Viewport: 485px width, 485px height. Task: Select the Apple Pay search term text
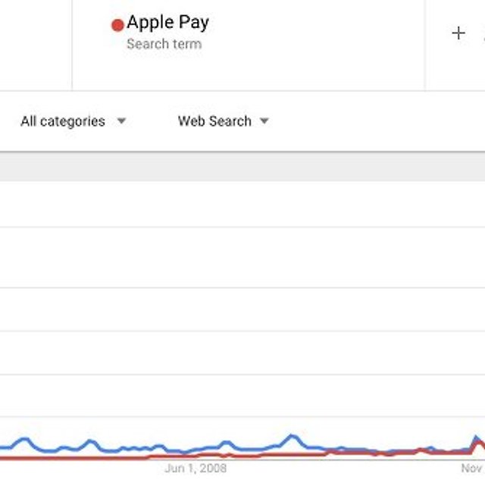click(168, 22)
